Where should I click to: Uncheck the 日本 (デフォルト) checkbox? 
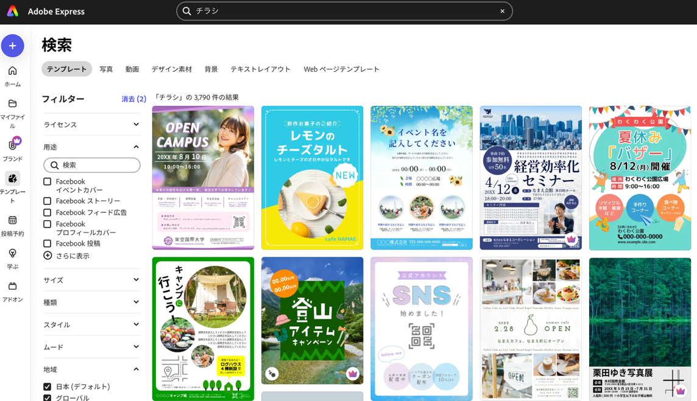pyautogui.click(x=48, y=386)
